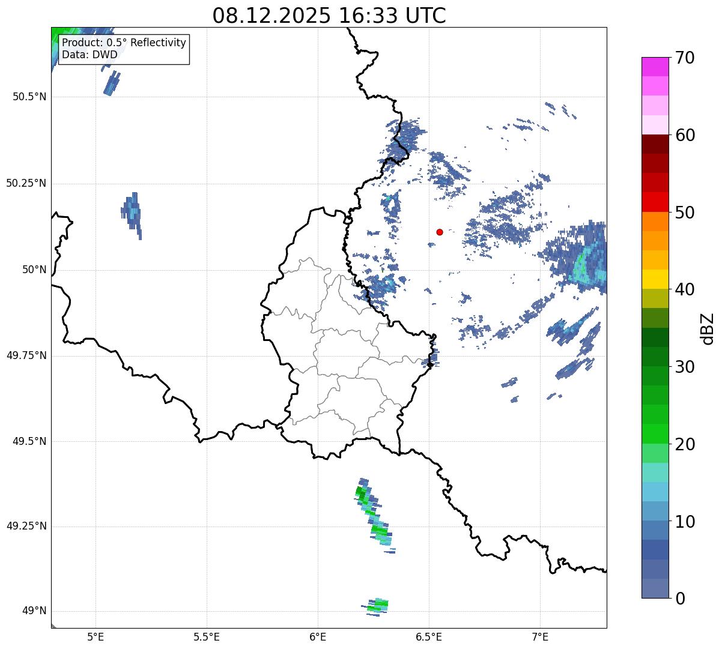Image resolution: width=722 pixels, height=649 pixels.
Task: Click the latitude label "50.5°N"
Action: click(x=29, y=97)
